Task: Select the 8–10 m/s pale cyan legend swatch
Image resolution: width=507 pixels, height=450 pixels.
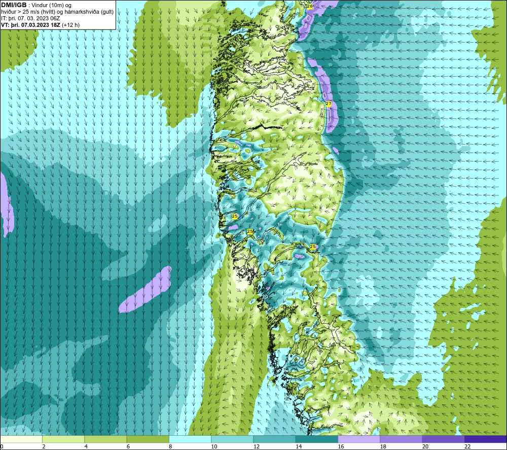Action: (190, 439)
